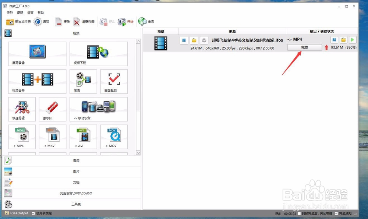The width and height of the screenshot is (368, 219).
Task: Click the 停止 stop button
Action: [107, 22]
